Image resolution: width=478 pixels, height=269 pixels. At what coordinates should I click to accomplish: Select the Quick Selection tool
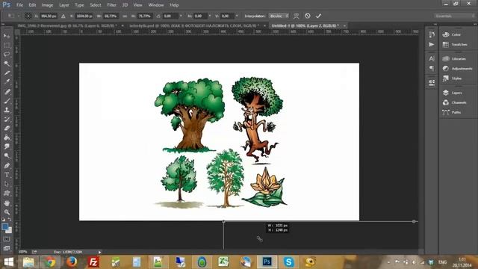point(7,64)
